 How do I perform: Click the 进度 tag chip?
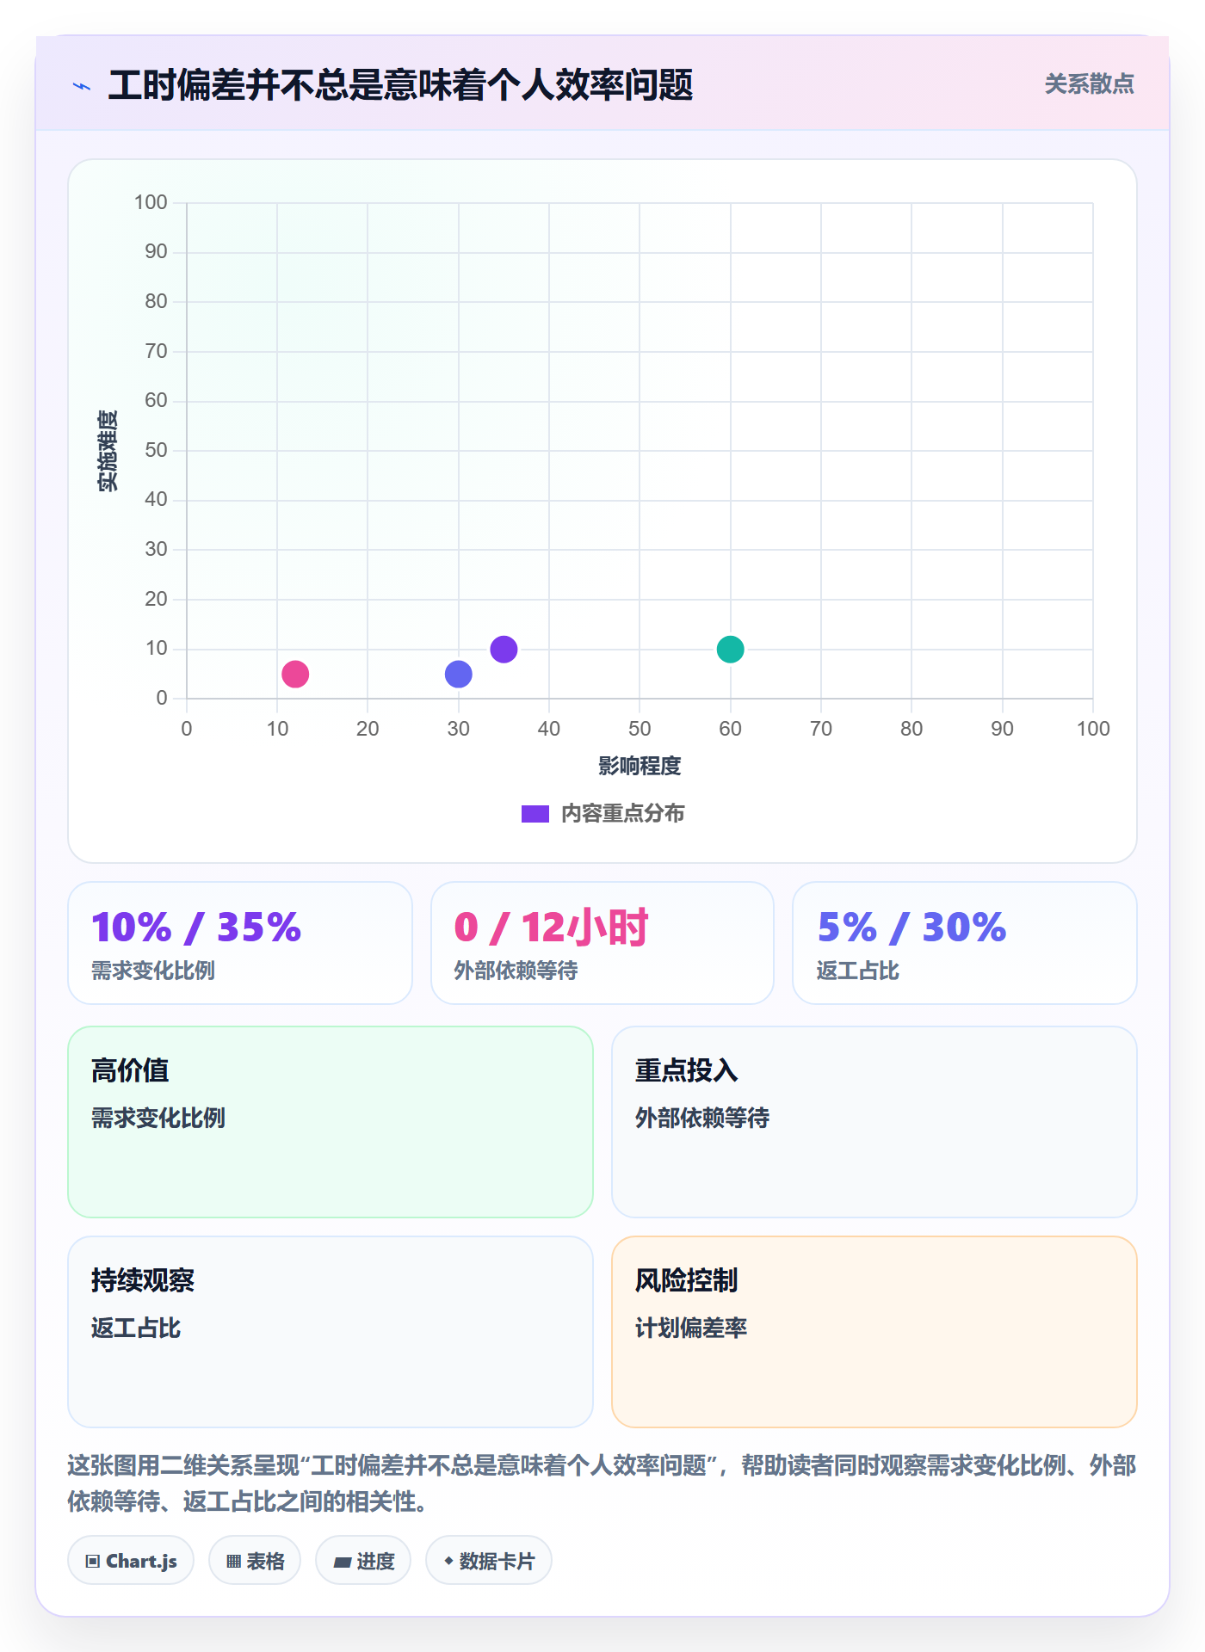[363, 1561]
